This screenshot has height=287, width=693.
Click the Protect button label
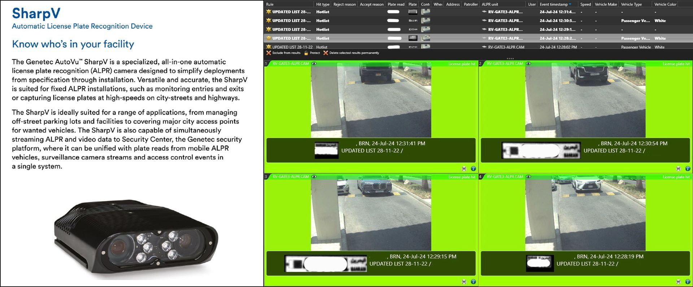315,53
